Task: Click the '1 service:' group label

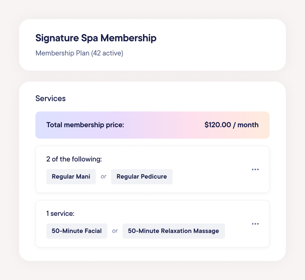Action: pos(60,213)
